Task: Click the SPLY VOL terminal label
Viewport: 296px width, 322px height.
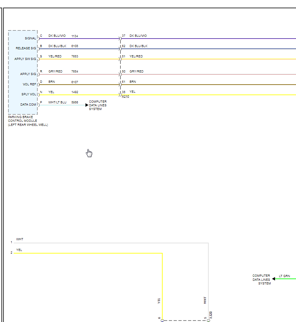Action: [x=29, y=94]
